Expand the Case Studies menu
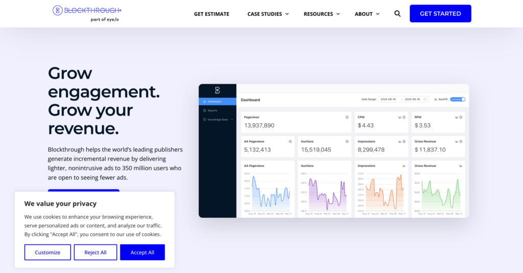The height and width of the screenshot is (273, 523). click(x=268, y=14)
